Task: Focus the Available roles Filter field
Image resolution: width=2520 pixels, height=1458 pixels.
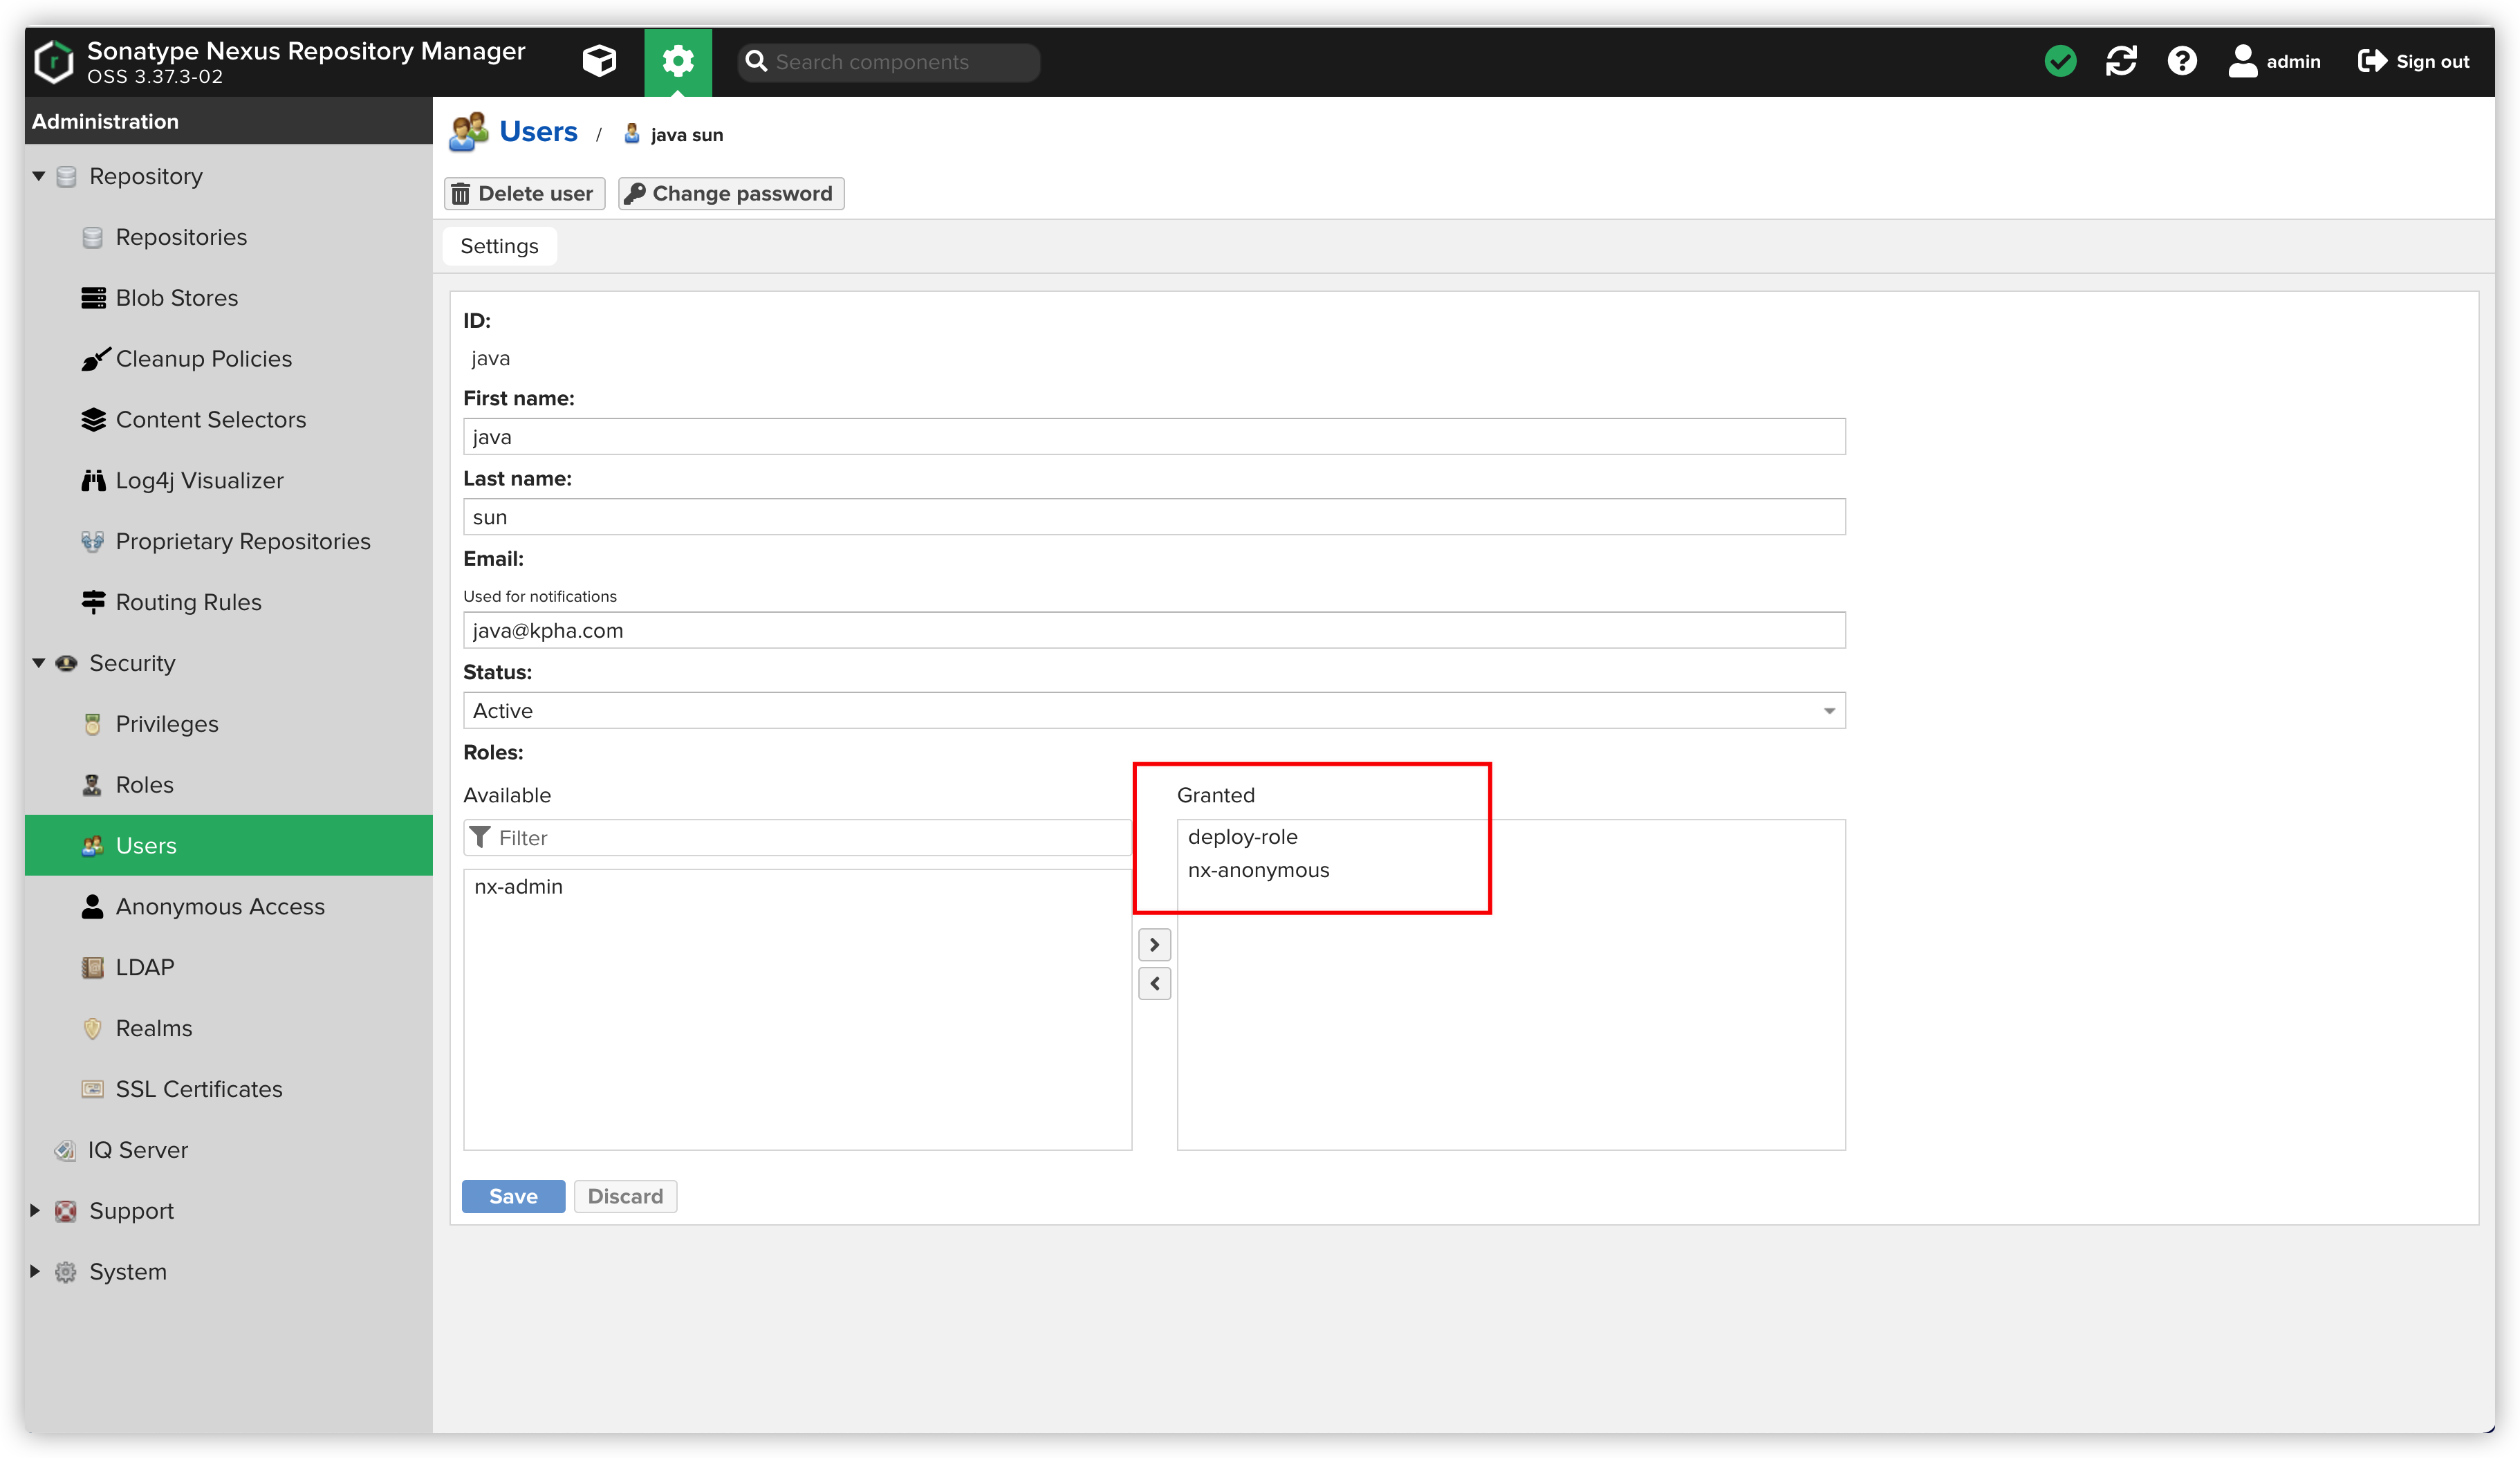Action: click(797, 838)
